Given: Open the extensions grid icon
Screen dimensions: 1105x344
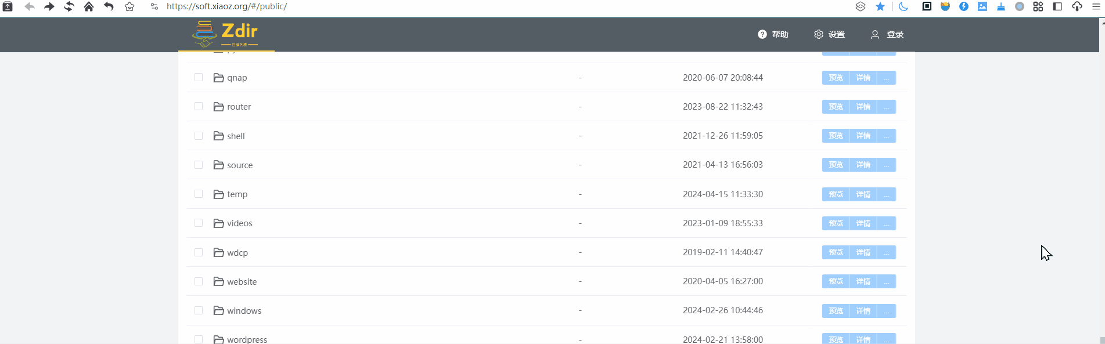Looking at the screenshot, I should click(x=1038, y=6).
